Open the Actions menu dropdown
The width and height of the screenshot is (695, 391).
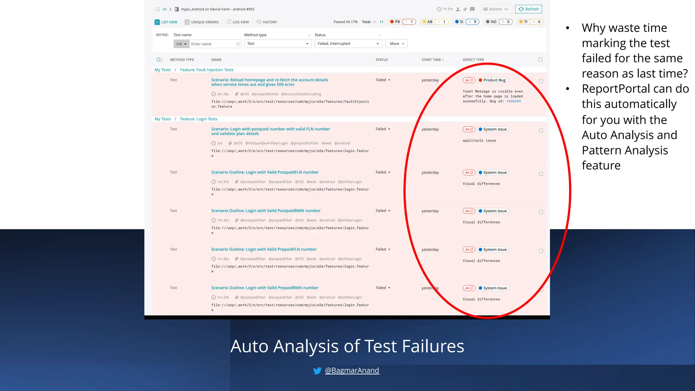tap(496, 9)
